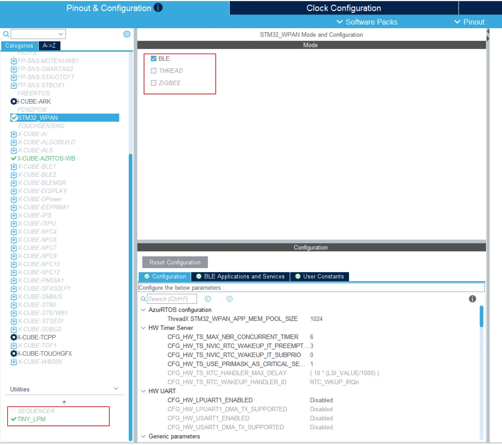Image resolution: width=502 pixels, height=445 pixels.
Task: Click the info icon beside Pinout & Configuration
Action: (158, 8)
